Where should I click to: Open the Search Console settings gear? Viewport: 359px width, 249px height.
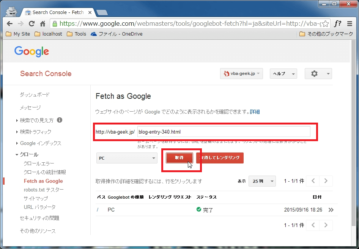315,74
